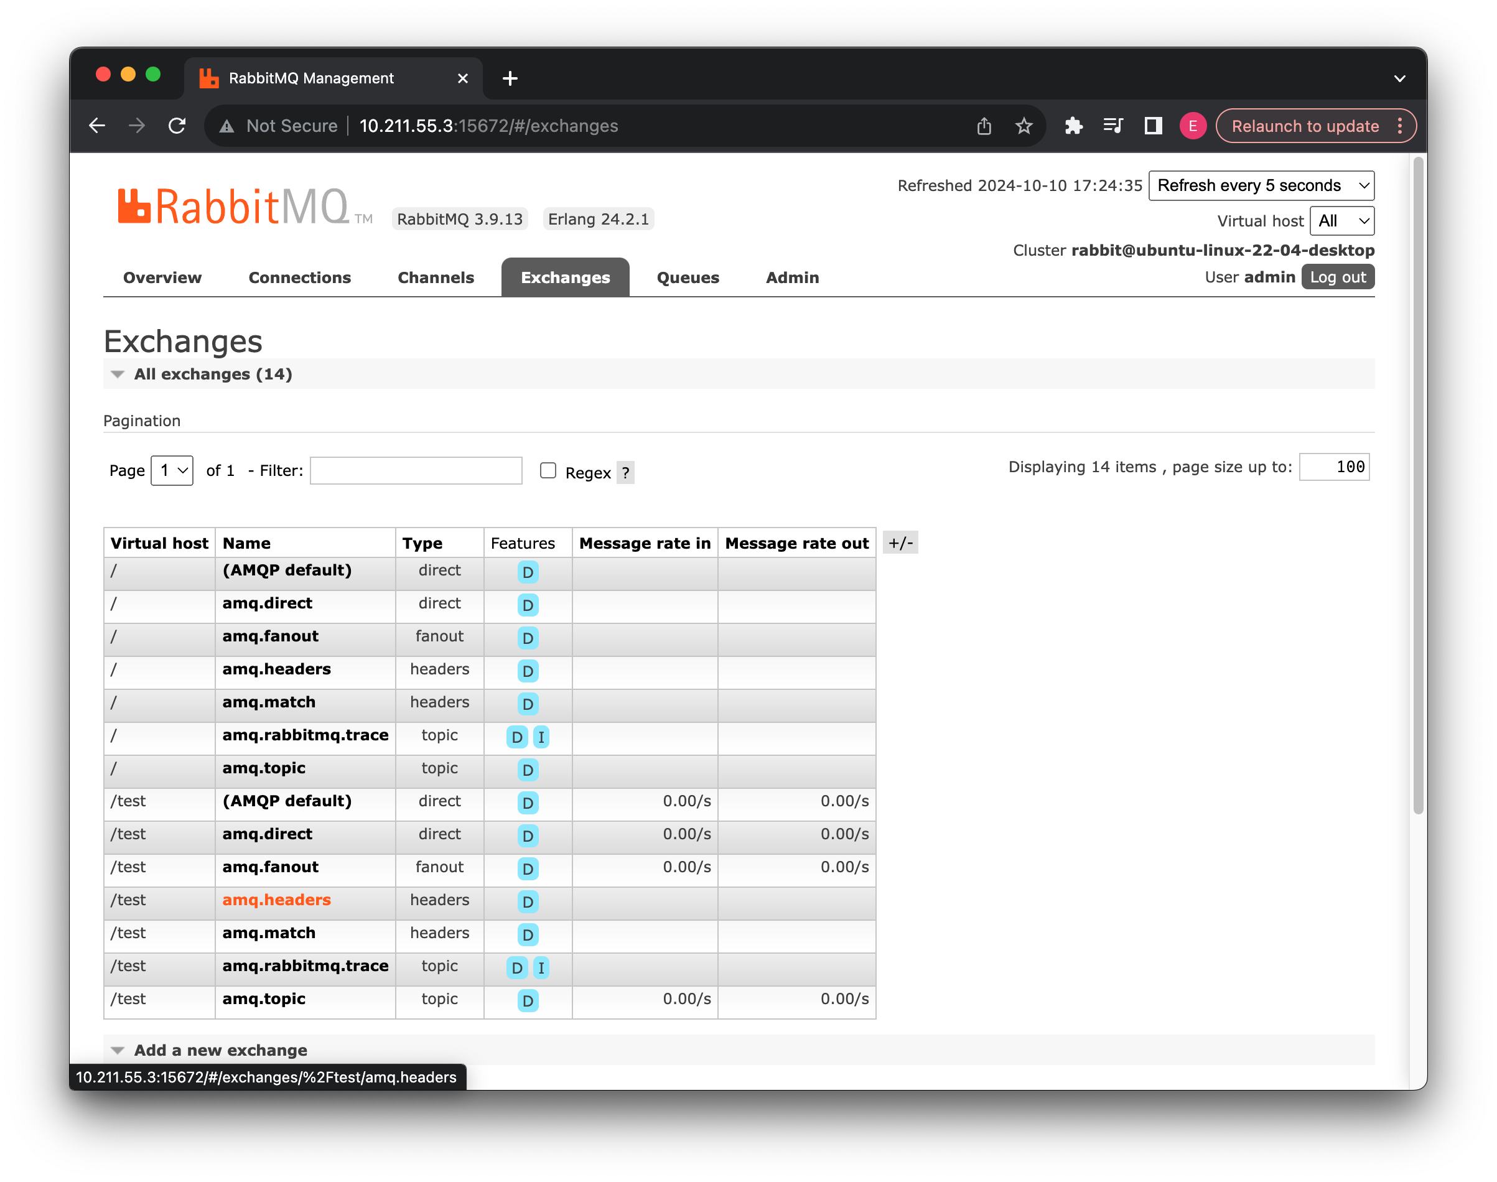Click the Filter input field
The height and width of the screenshot is (1182, 1497).
[416, 470]
